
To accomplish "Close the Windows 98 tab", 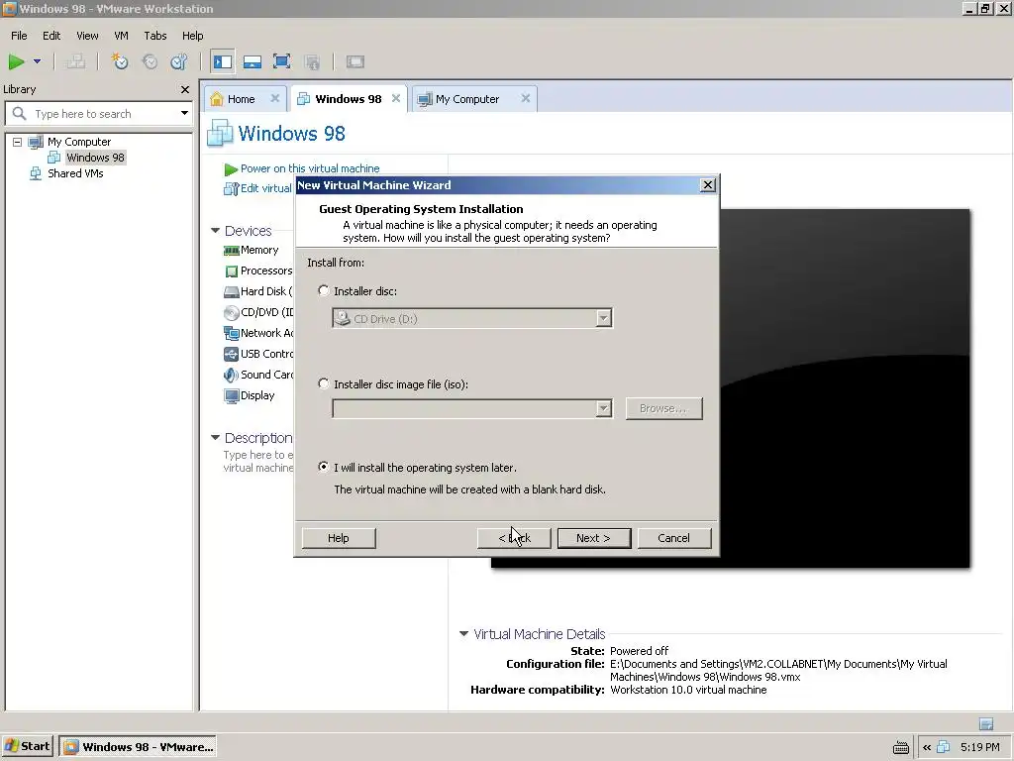I will pos(396,98).
